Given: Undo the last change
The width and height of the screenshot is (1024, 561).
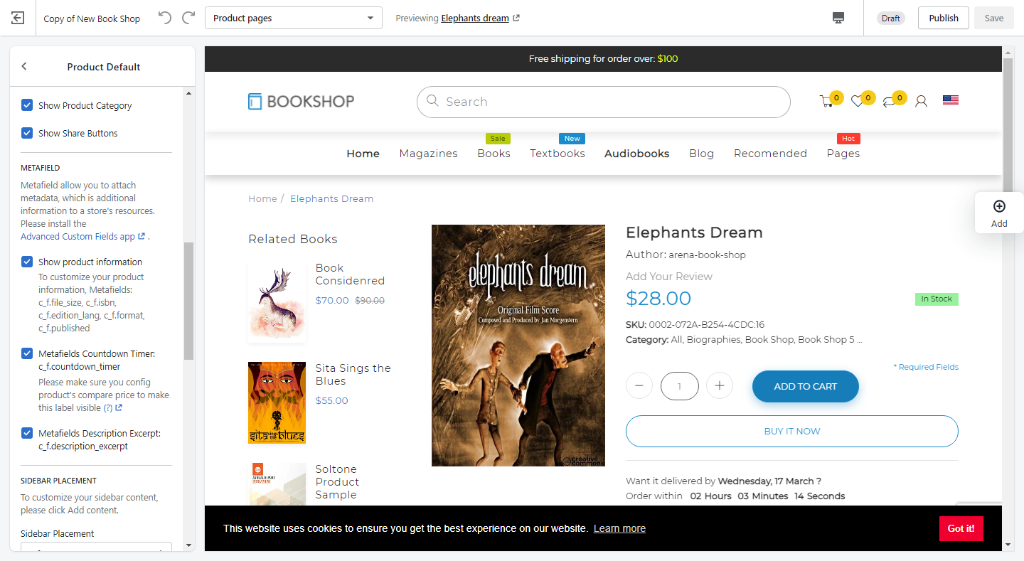Looking at the screenshot, I should [165, 18].
